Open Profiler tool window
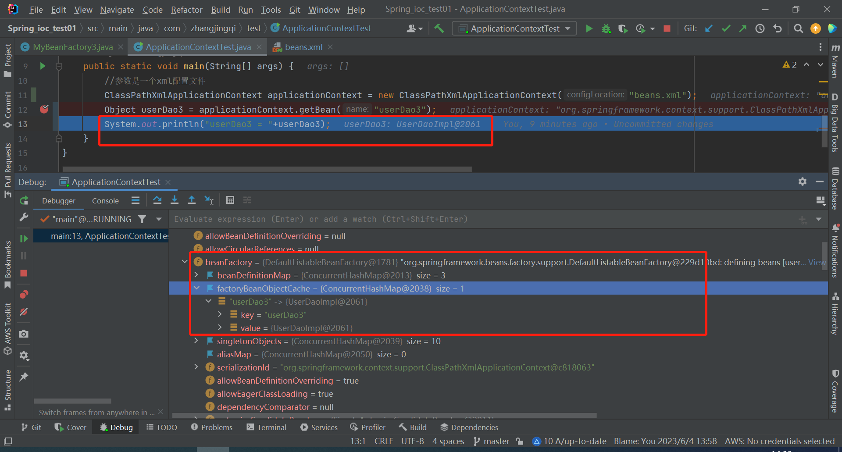 pos(368,427)
